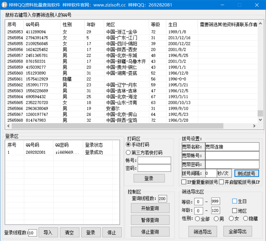Pause the query using 暂停查询
This screenshot has width=266, height=241.
[x=150, y=220]
